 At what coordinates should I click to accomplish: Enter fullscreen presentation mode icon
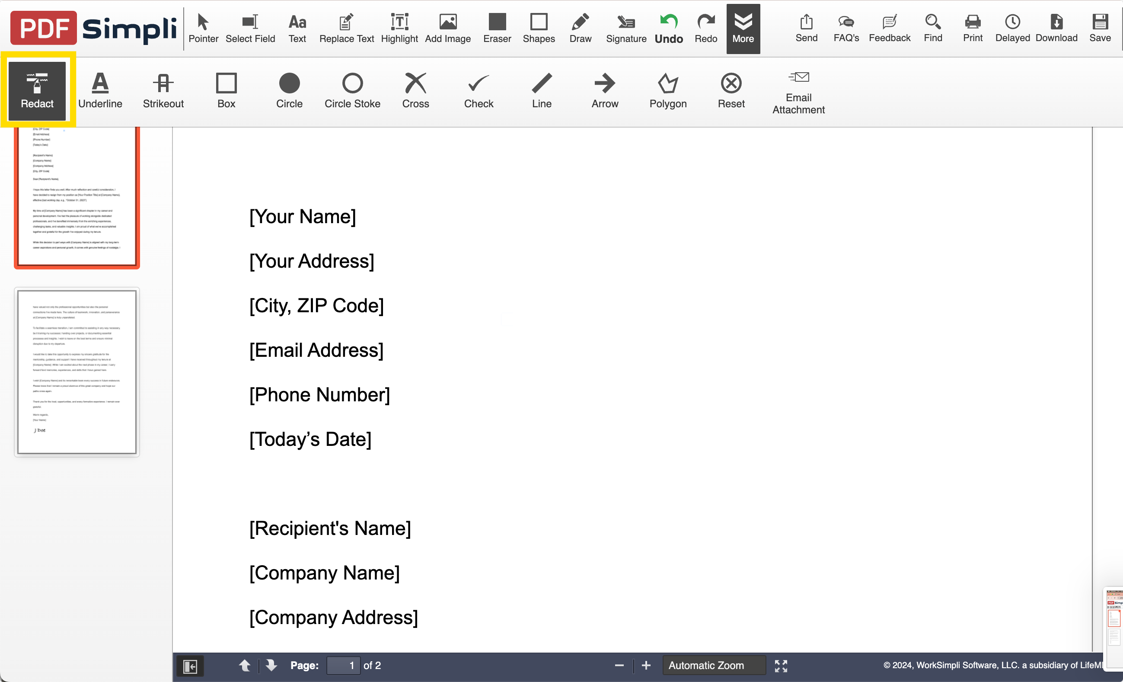pyautogui.click(x=781, y=666)
